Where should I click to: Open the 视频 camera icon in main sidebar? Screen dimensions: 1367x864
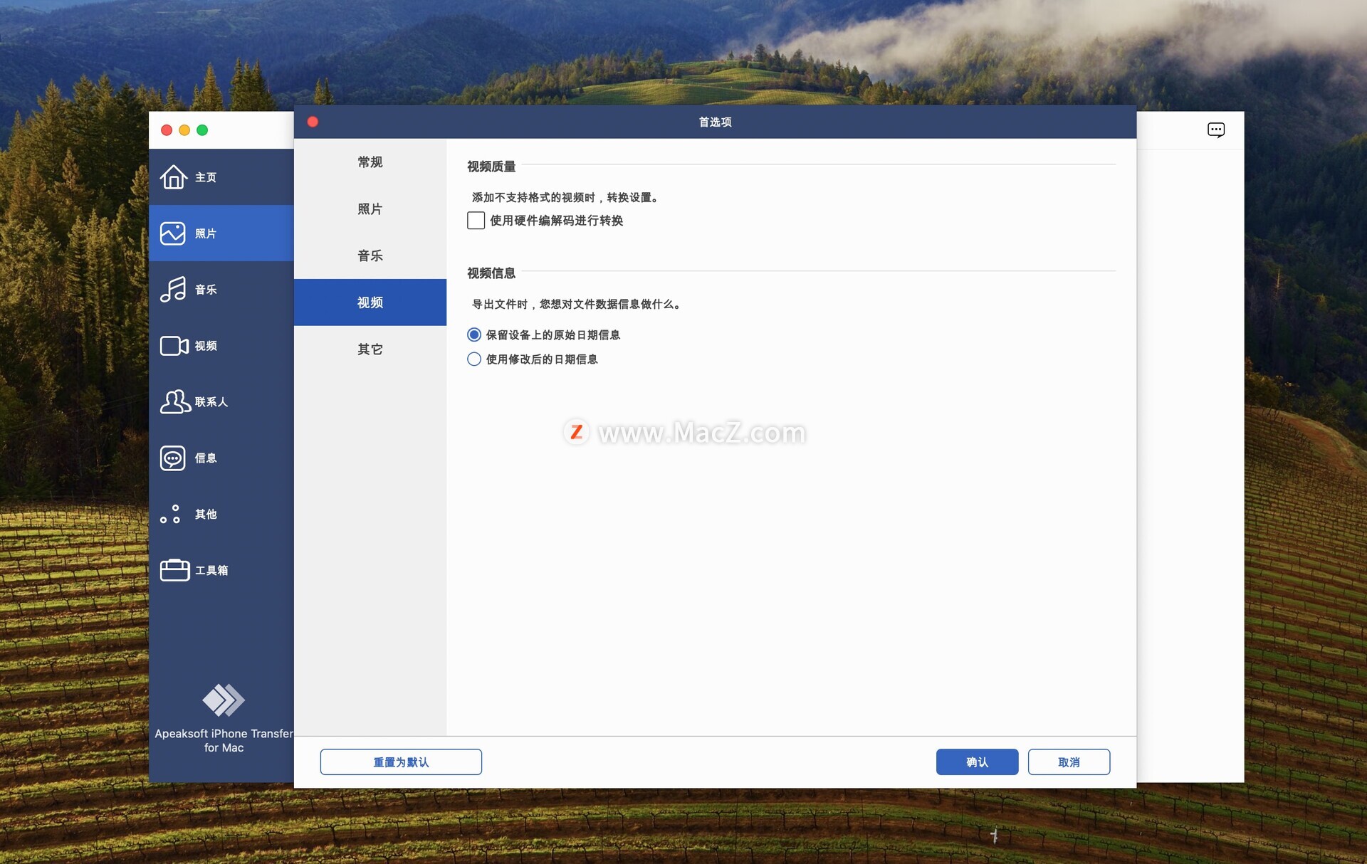(x=174, y=346)
